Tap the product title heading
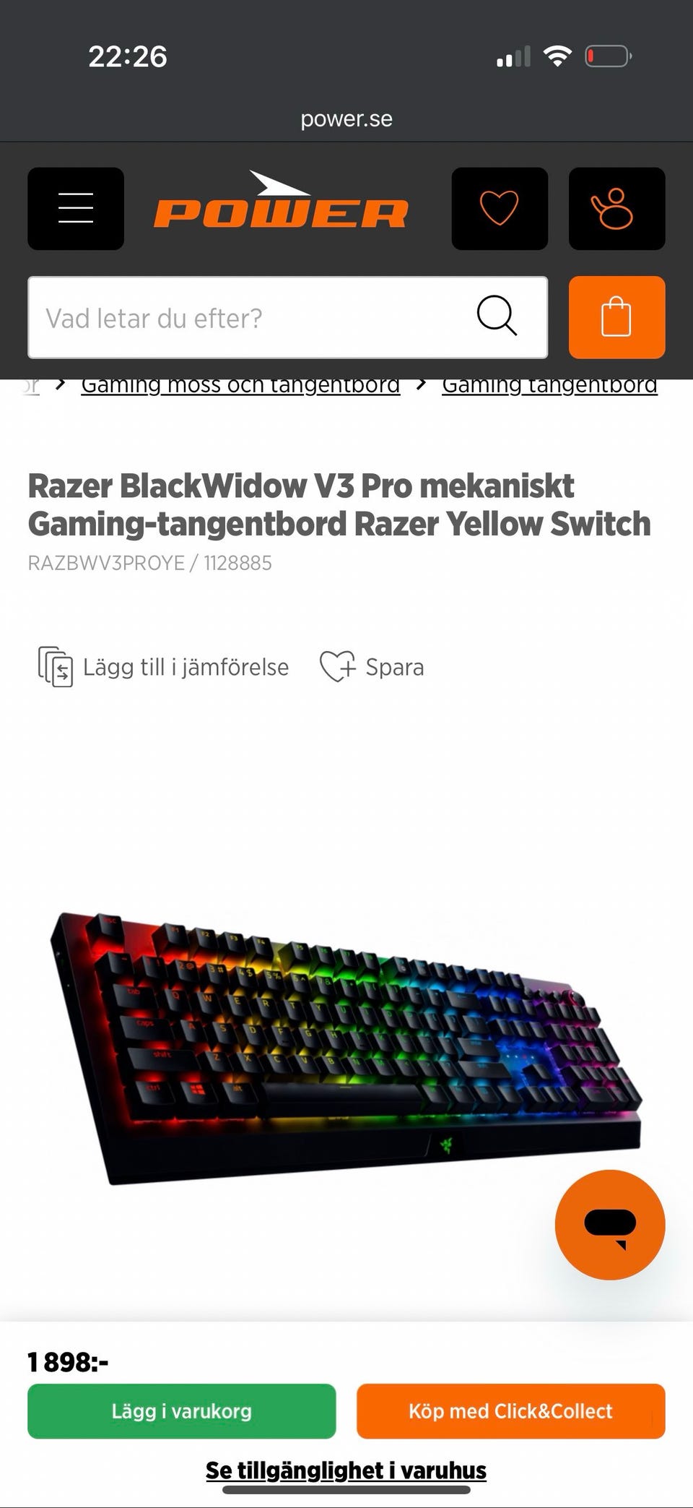693x1508 pixels. click(339, 504)
